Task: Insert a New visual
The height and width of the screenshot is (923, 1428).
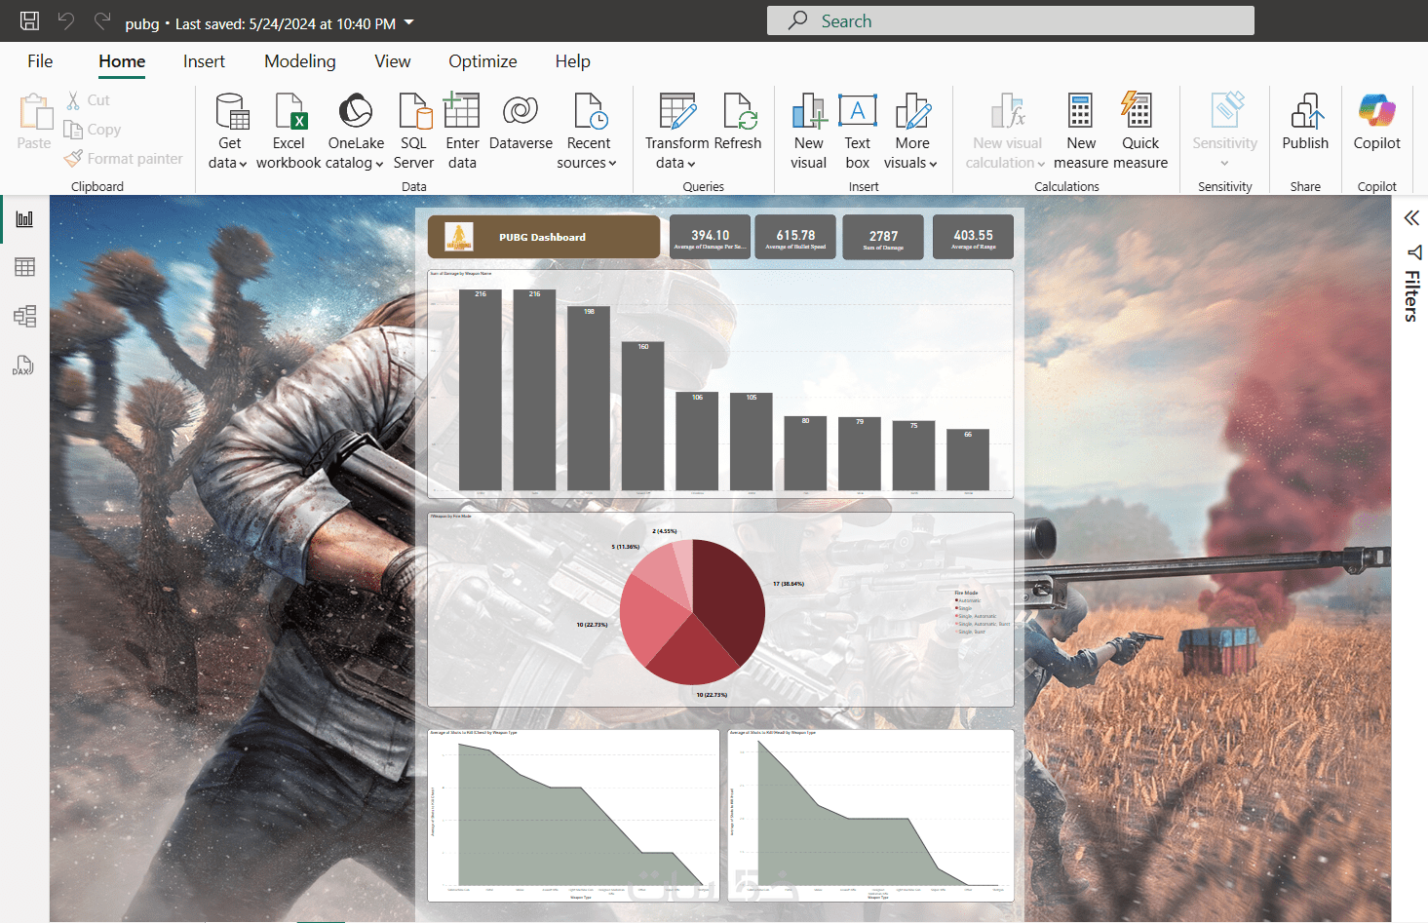Action: click(x=809, y=132)
